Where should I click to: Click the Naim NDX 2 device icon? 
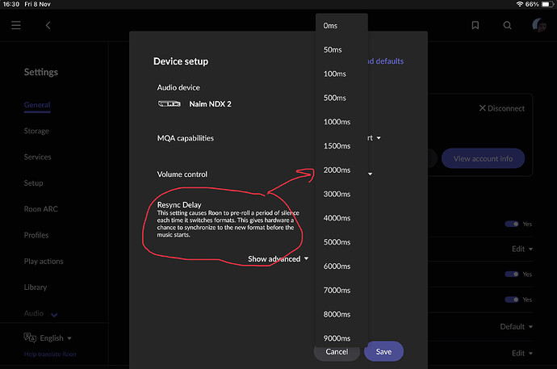point(169,103)
